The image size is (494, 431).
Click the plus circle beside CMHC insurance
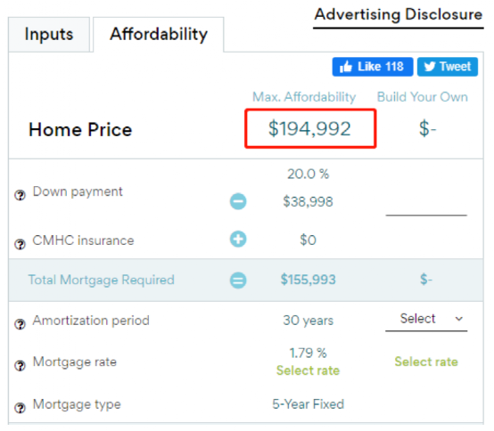(238, 239)
